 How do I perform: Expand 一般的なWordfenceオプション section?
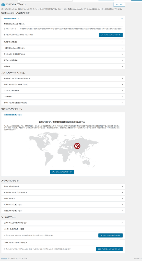pos(63,48)
